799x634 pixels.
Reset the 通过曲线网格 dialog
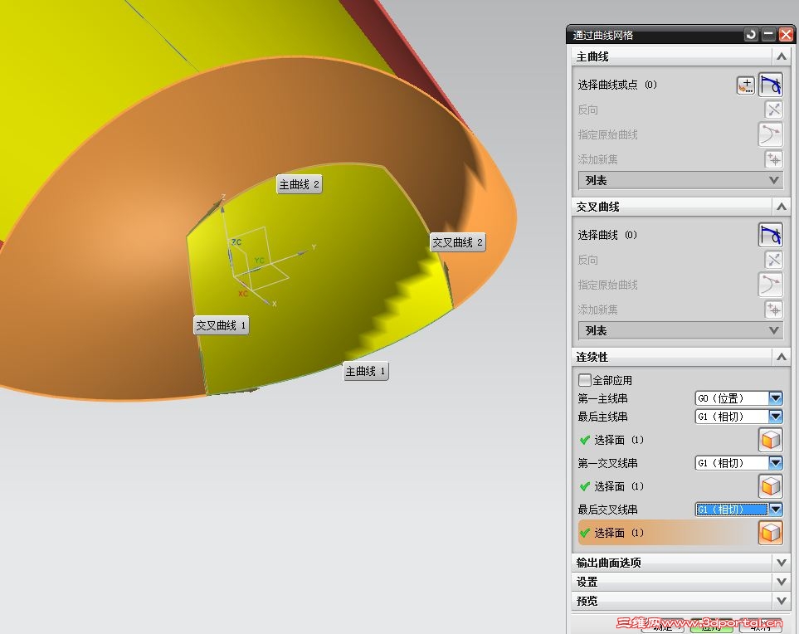(x=751, y=35)
